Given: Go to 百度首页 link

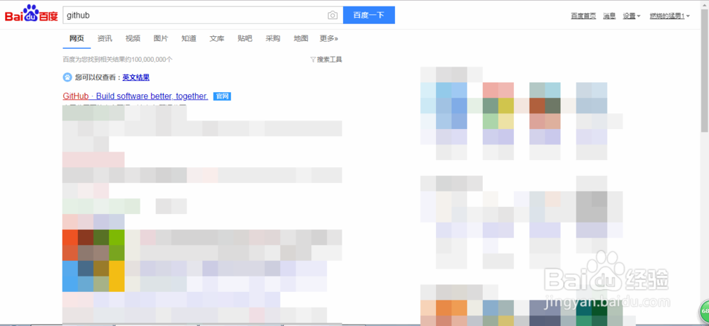Looking at the screenshot, I should click(584, 16).
